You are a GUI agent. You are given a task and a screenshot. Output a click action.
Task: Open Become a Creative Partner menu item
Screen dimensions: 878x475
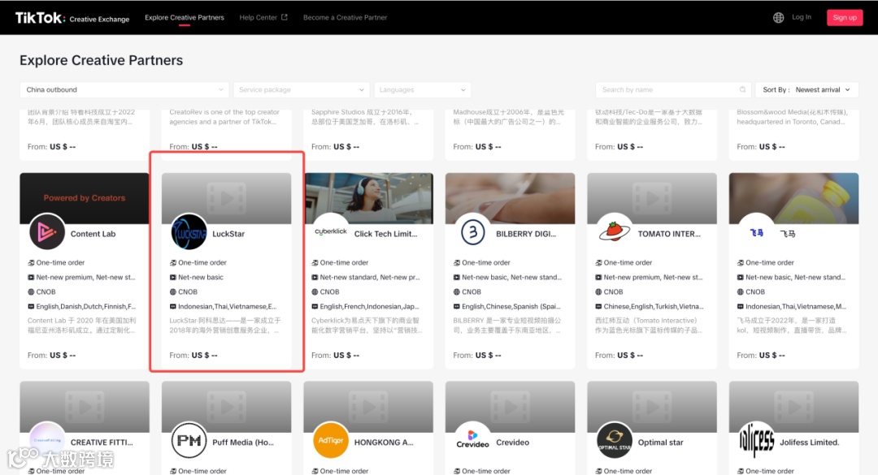click(345, 17)
